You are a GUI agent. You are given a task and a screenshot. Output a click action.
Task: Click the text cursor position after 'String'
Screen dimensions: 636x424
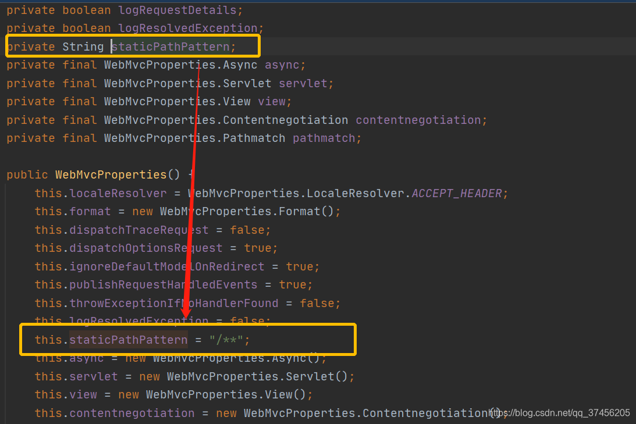click(111, 46)
